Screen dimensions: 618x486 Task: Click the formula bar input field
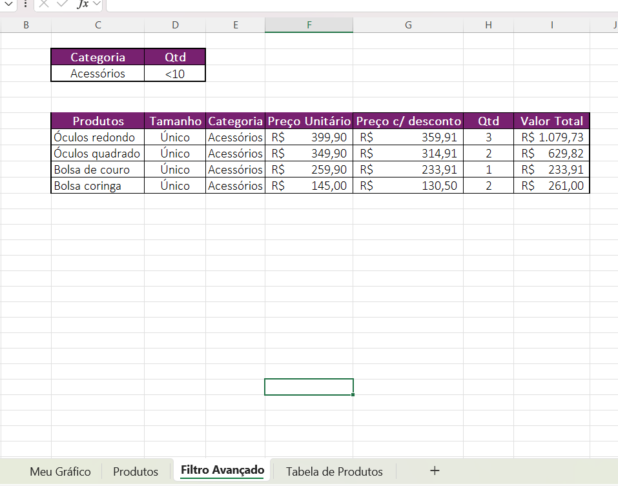362,5
